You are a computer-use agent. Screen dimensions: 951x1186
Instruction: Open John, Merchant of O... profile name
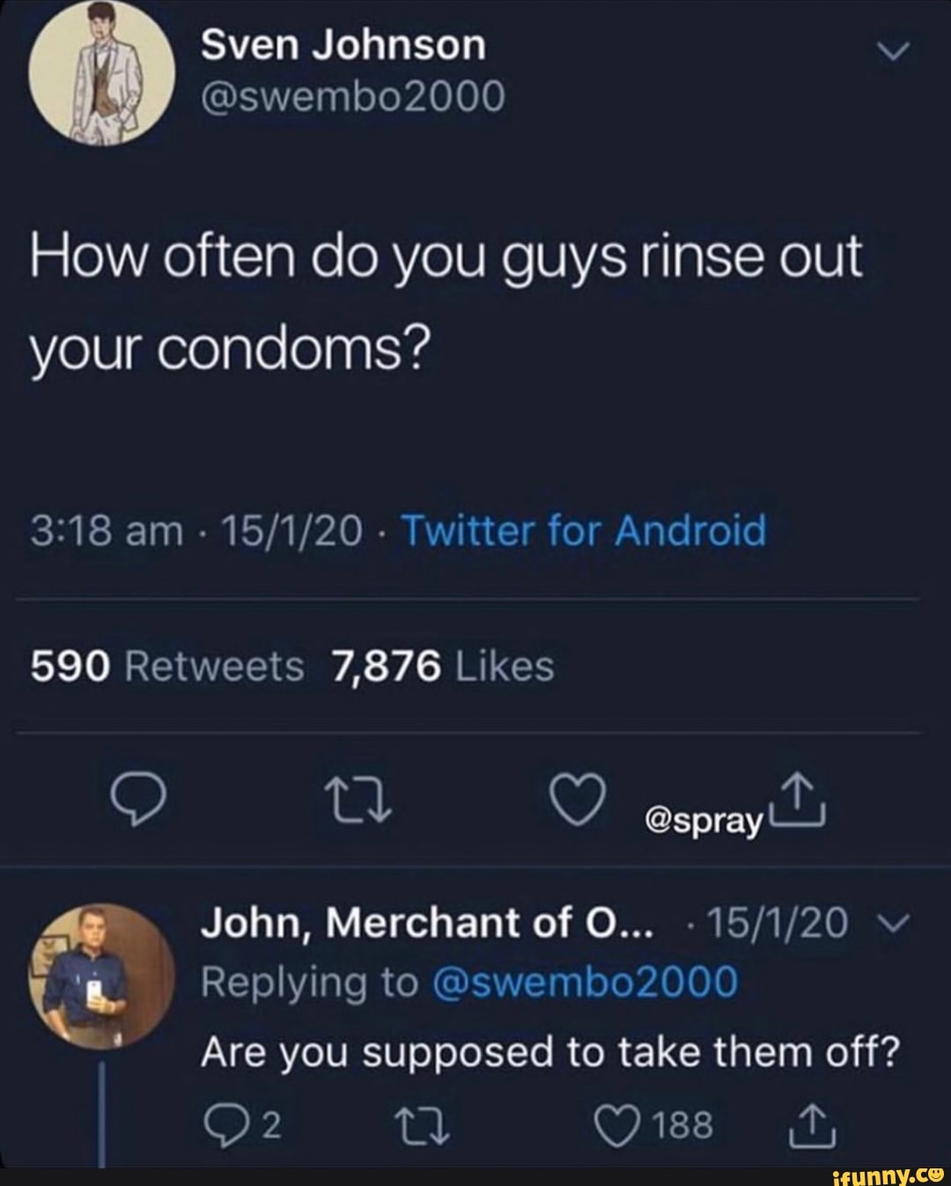pyautogui.click(x=428, y=924)
